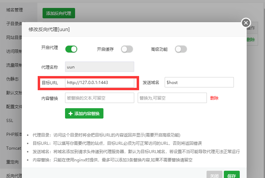
Task: Close the reverse proxy dialog with X
Action: pyautogui.click(x=246, y=23)
